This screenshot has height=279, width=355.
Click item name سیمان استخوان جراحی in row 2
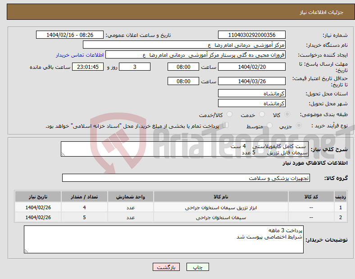coord(221,217)
